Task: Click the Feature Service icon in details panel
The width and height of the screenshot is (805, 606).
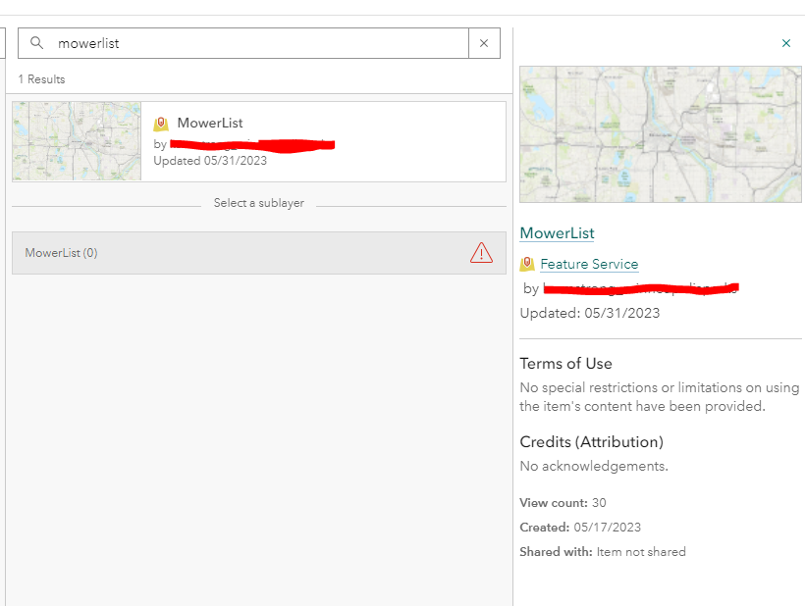Action: [x=528, y=264]
